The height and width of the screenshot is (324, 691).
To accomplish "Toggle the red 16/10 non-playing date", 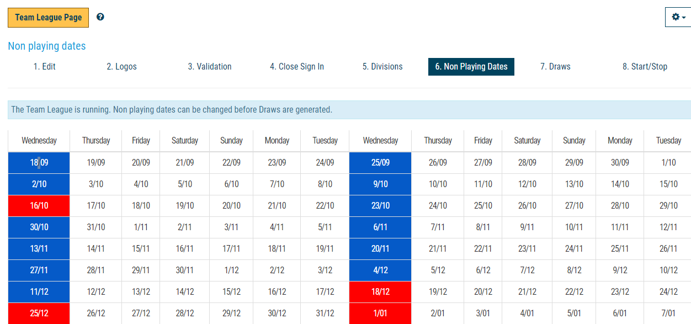I will click(x=39, y=206).
